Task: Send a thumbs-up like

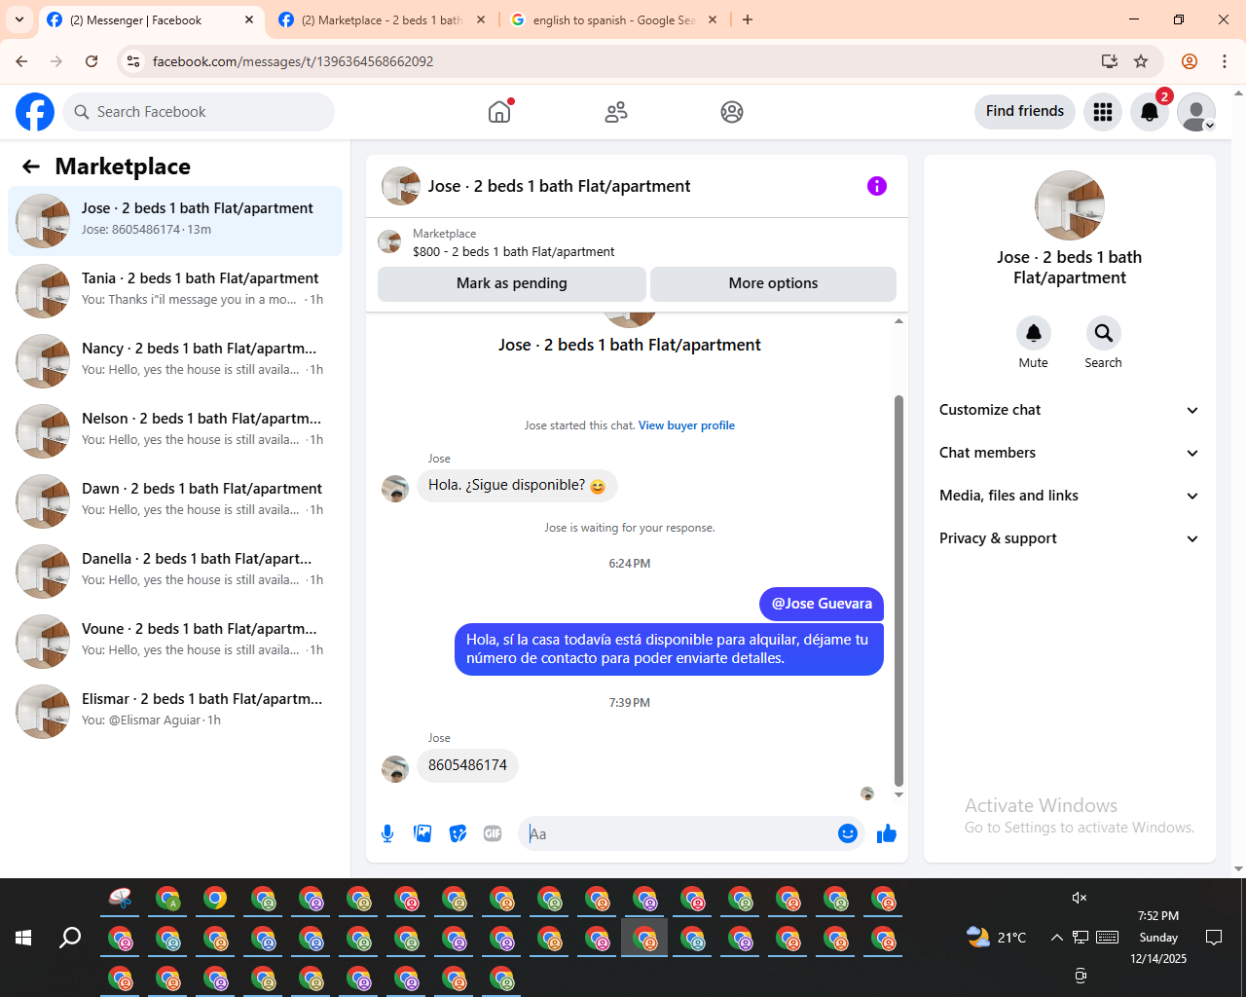Action: 887,833
